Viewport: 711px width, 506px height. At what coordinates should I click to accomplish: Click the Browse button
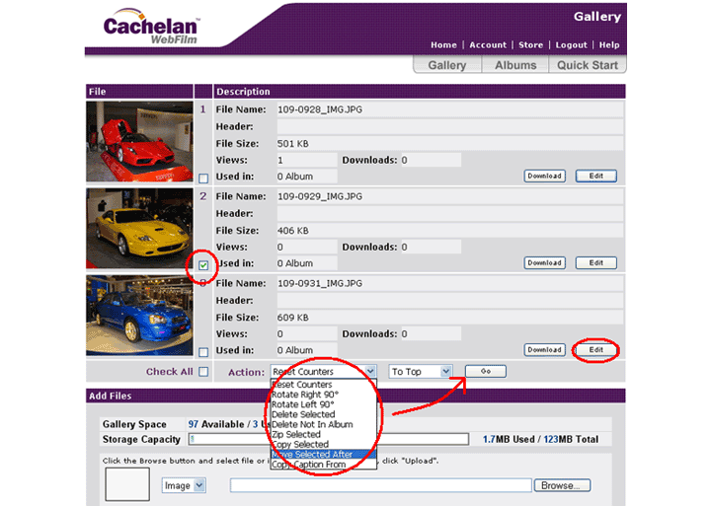pos(561,485)
